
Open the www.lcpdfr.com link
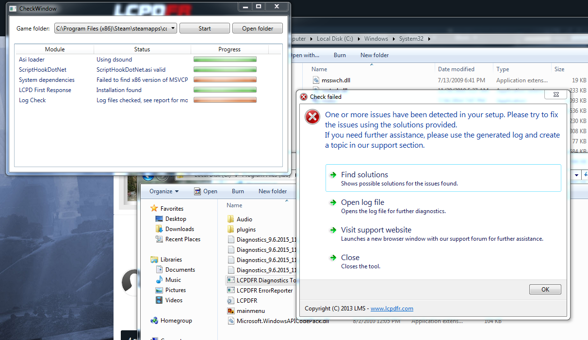click(392, 309)
